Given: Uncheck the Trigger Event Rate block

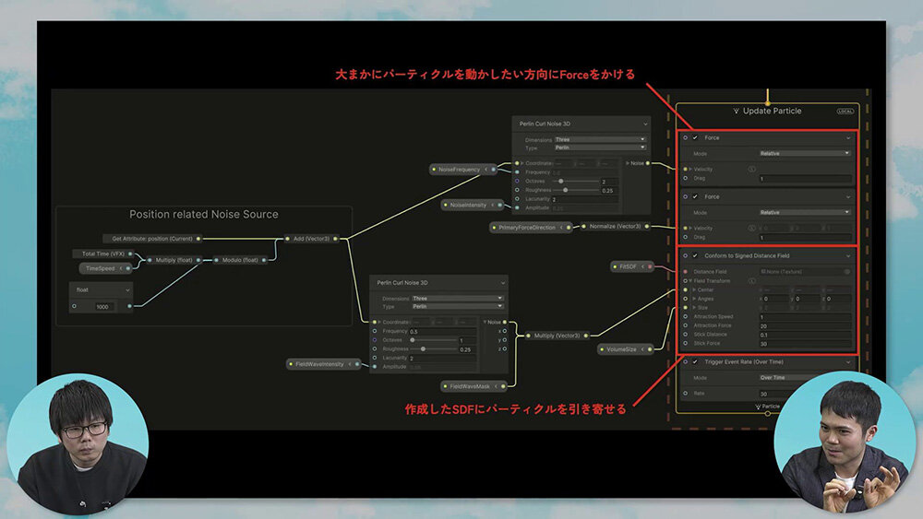Looking at the screenshot, I should tap(695, 362).
